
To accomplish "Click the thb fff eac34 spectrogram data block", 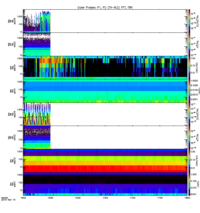I will point(37,21).
